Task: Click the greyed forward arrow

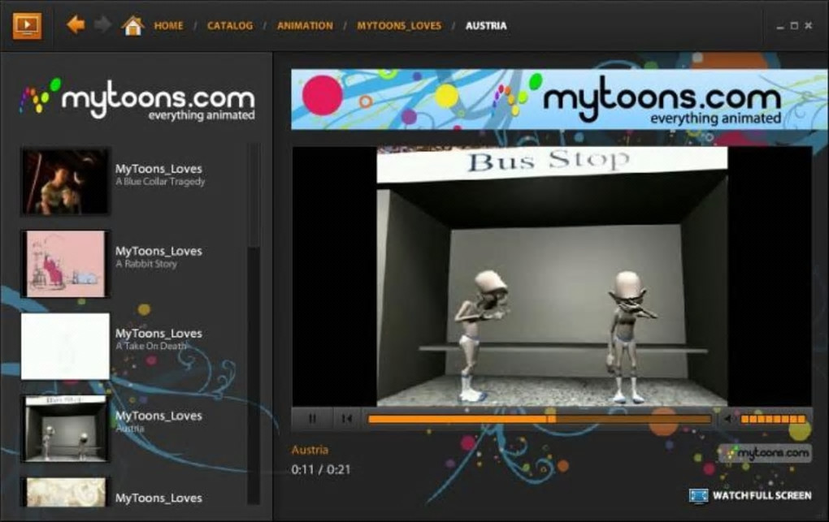Action: click(x=102, y=25)
